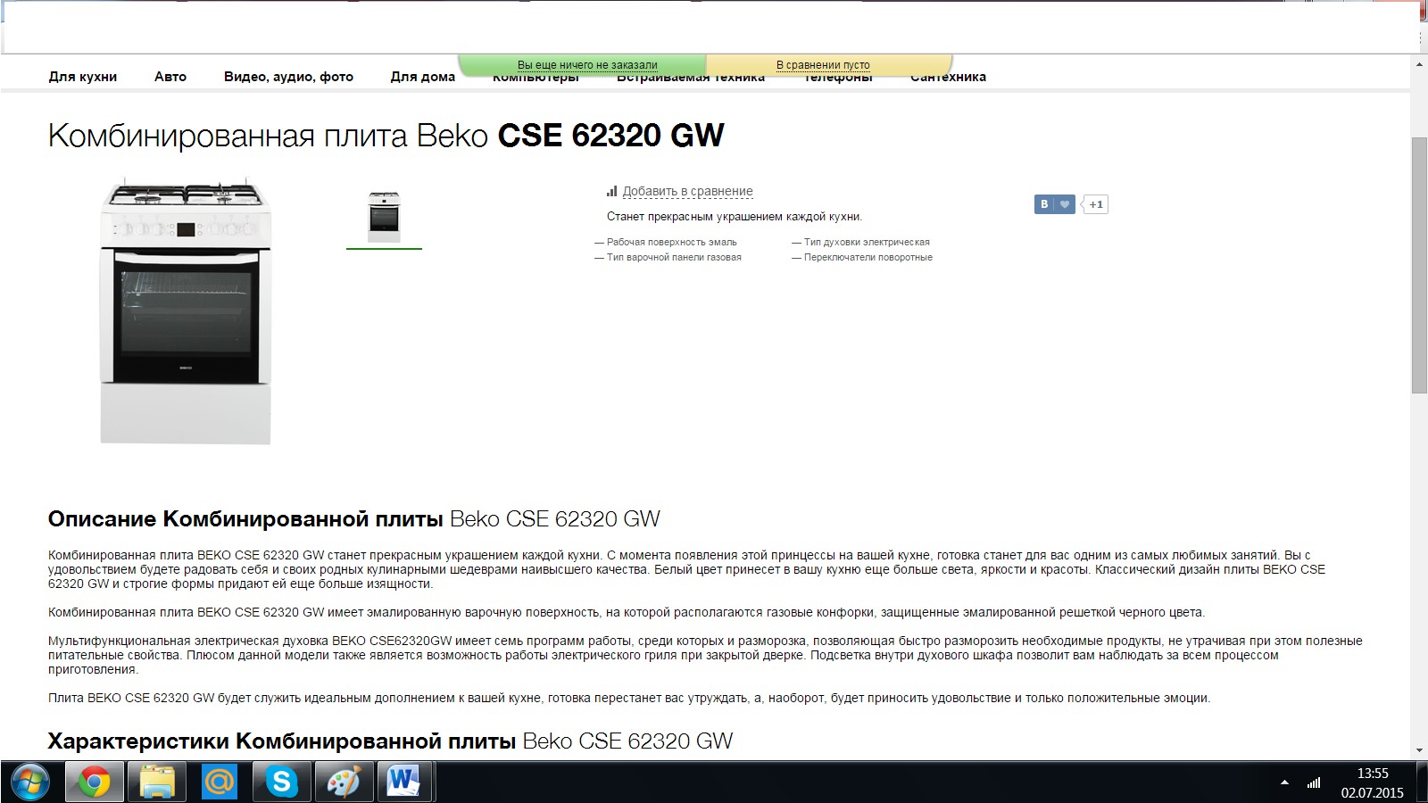Open the 'Для кухни' menu
1428x803 pixels.
pos(83,77)
